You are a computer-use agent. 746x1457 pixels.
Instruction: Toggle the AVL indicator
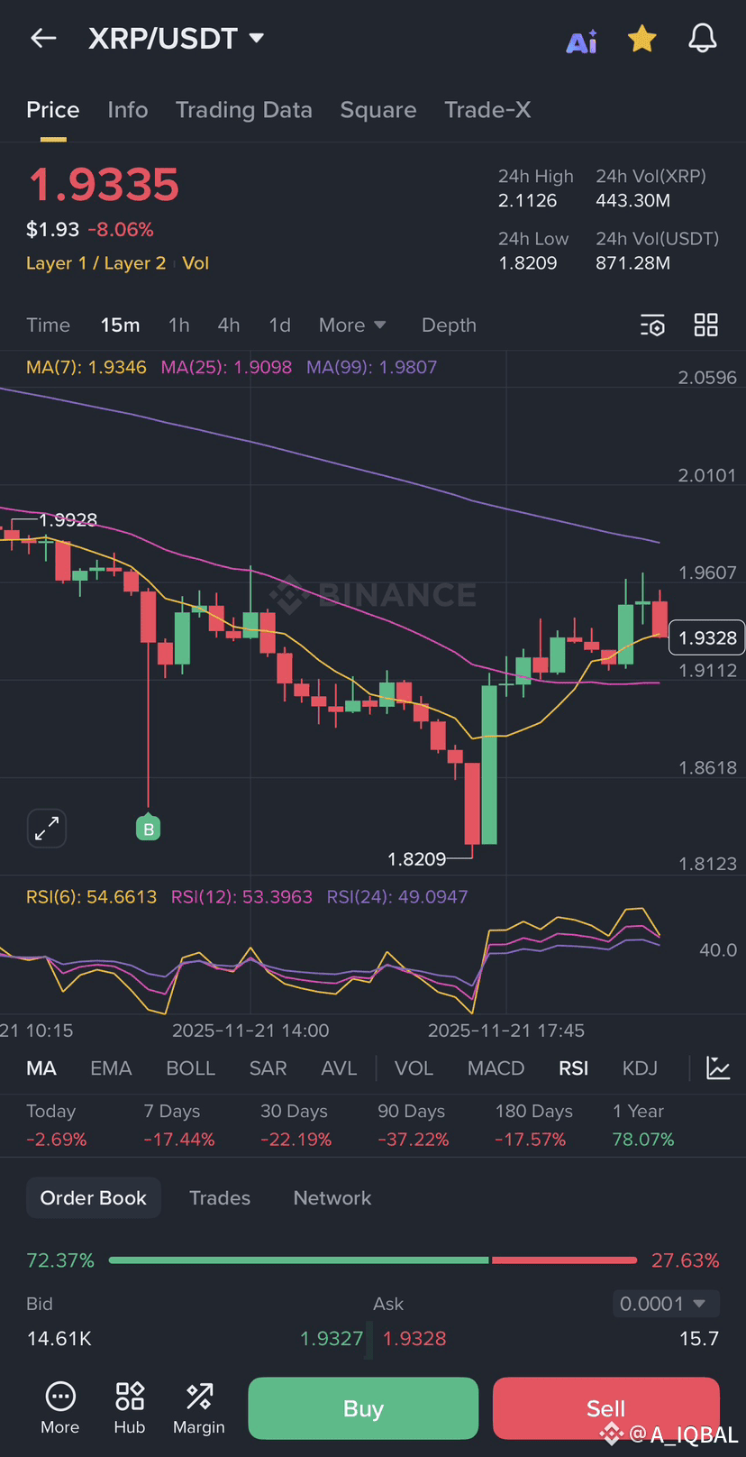pos(339,1068)
